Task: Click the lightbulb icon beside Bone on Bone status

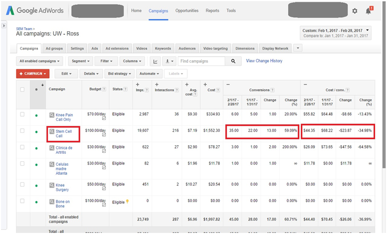Action: [128, 202]
